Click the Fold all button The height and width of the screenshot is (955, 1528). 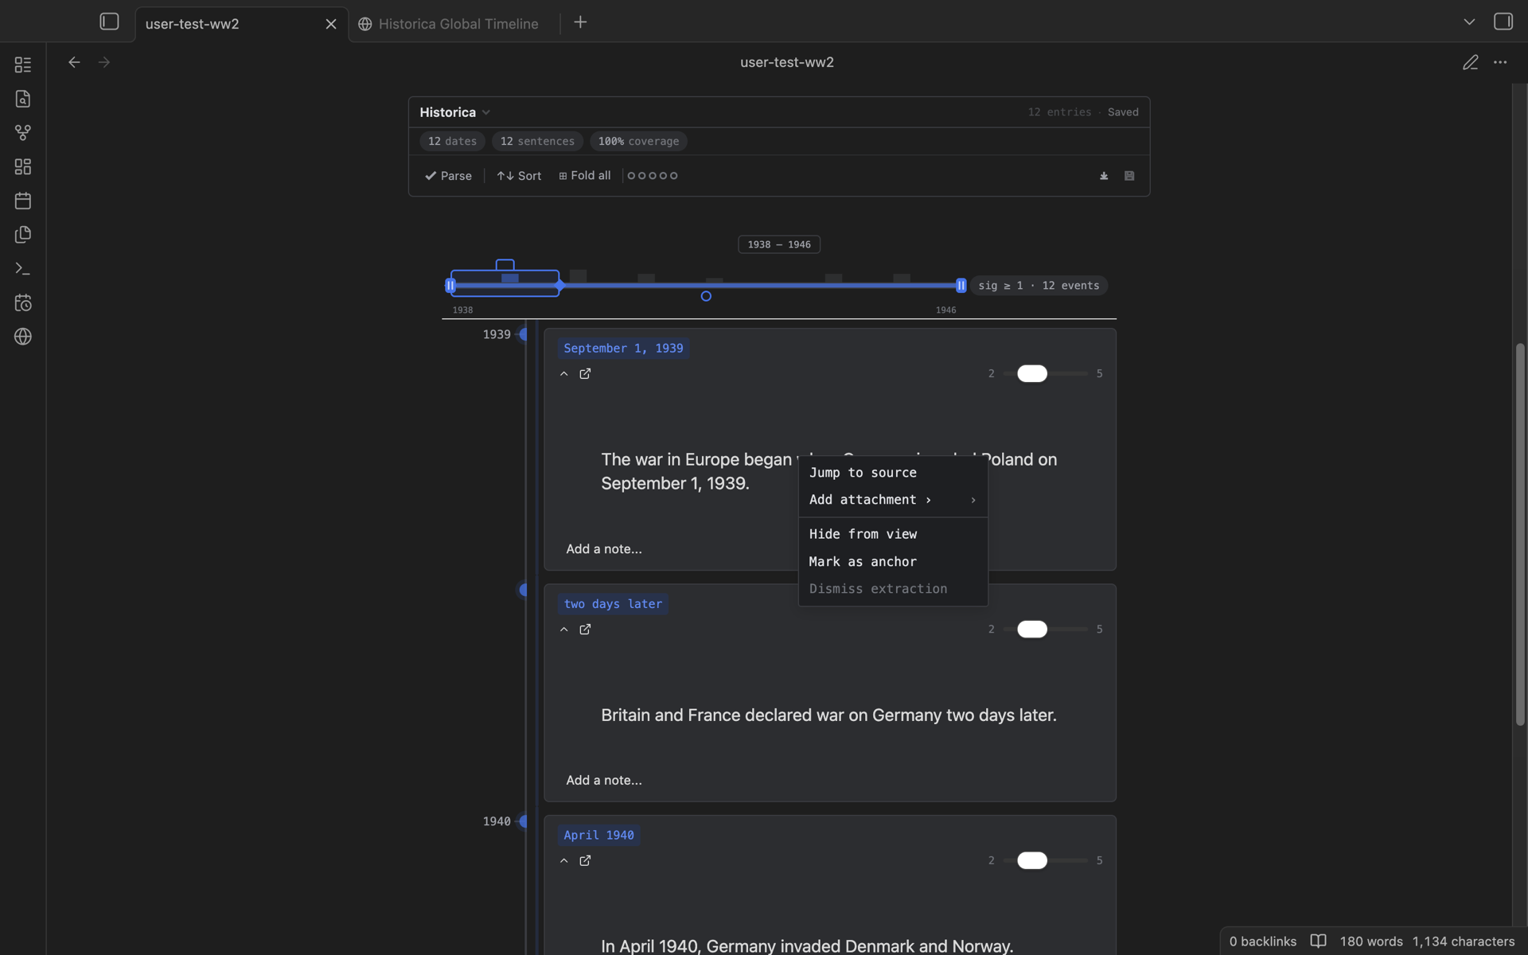coord(585,176)
